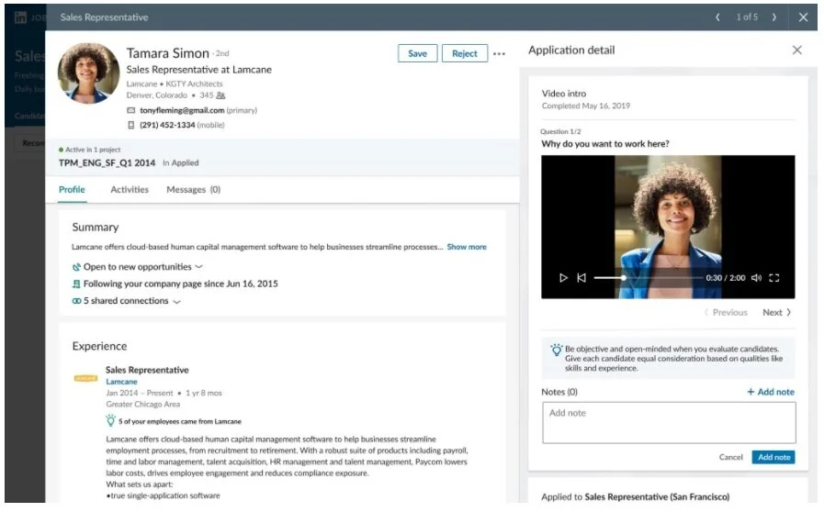Viewport: 824px width, 512px height.
Task: Click 'Active in 1 project' status
Action: (93, 150)
